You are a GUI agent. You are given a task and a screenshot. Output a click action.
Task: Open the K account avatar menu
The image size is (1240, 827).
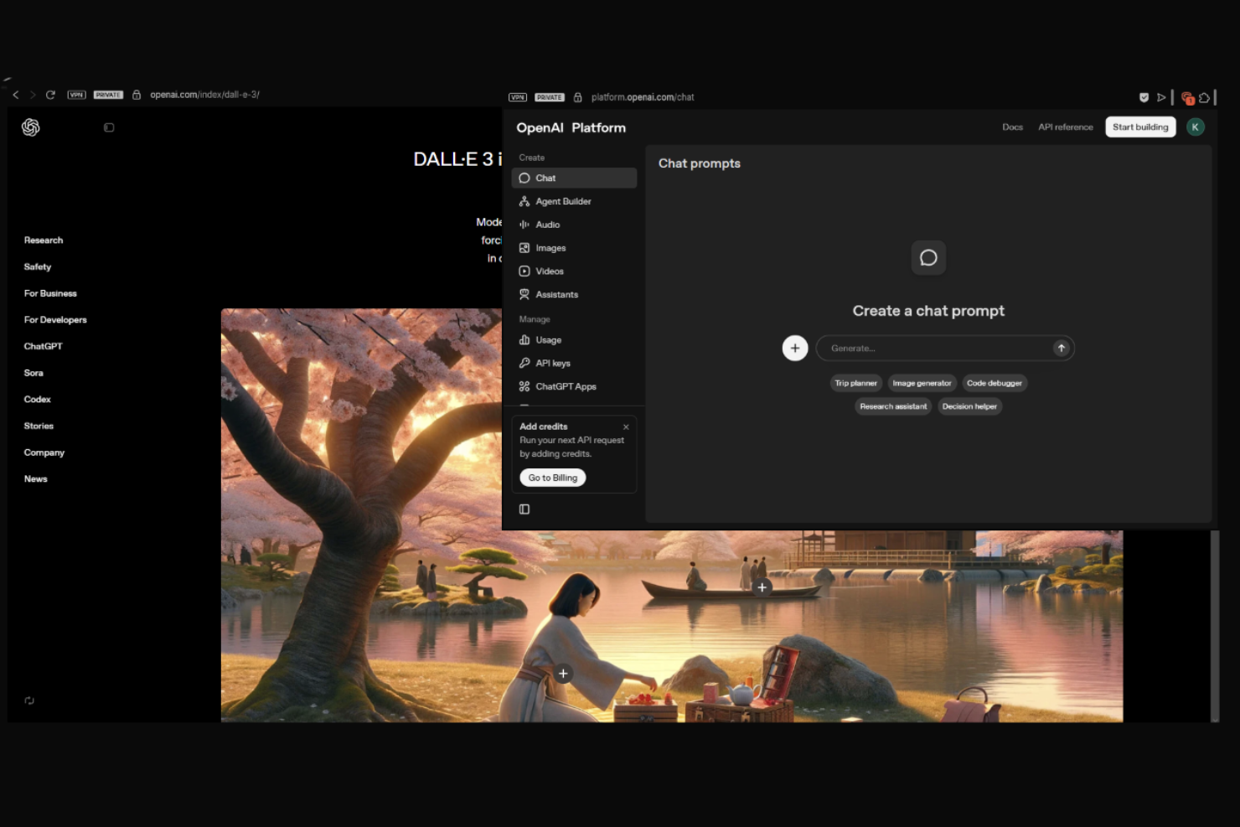(x=1196, y=127)
